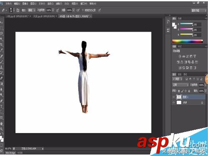Screen dimensions: 208x156
Task: Hide the Background layer eye icon
Action: [173, 102]
